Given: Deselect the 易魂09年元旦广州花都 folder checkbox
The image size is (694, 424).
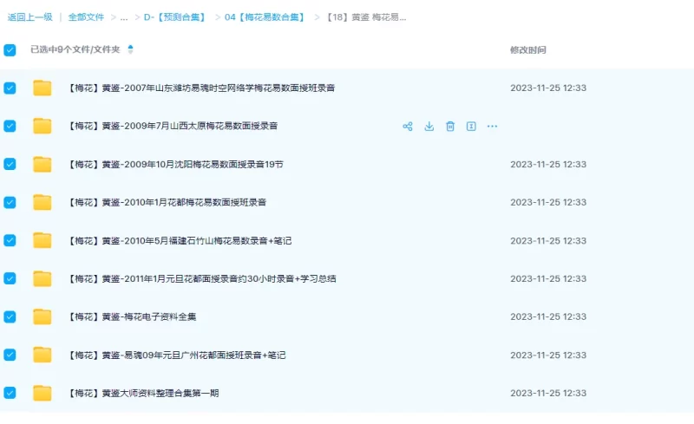Looking at the screenshot, I should pyautogui.click(x=10, y=355).
